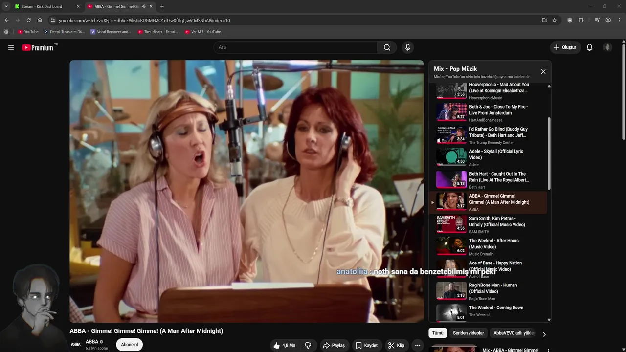Screen dimensions: 626x352
Task: Play The Weeknd - After Hours
Action: (488, 247)
